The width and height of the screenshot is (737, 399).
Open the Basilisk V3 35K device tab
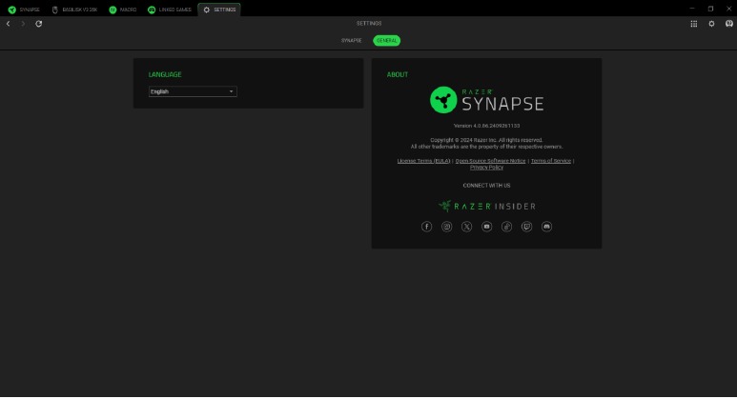pyautogui.click(x=74, y=10)
